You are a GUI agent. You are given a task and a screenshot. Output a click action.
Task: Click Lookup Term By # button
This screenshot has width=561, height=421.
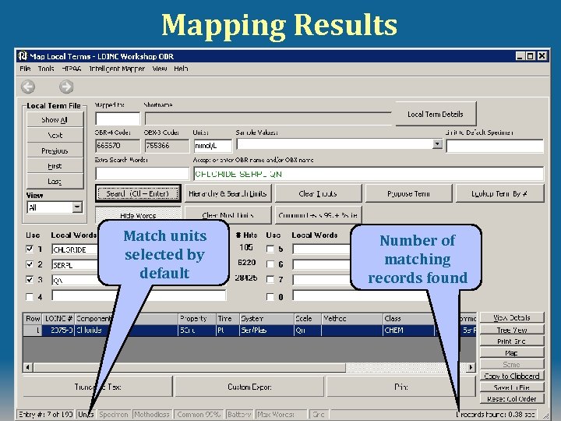click(499, 193)
